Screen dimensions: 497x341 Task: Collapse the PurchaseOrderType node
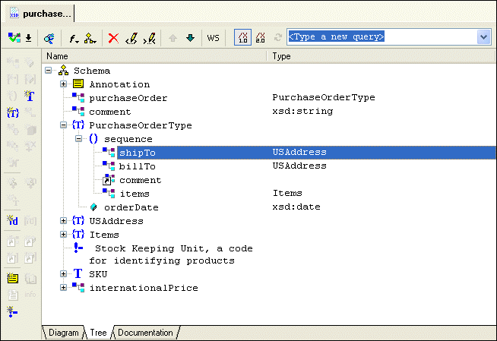click(64, 125)
